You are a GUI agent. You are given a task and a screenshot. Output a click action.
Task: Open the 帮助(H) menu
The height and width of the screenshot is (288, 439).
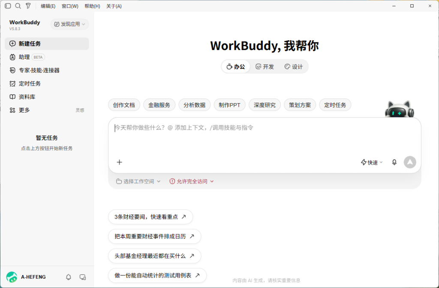pos(92,6)
